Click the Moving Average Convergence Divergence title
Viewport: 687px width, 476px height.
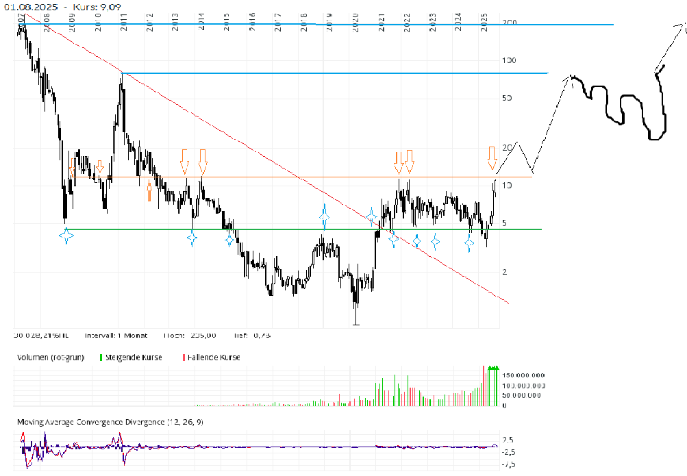110,422
